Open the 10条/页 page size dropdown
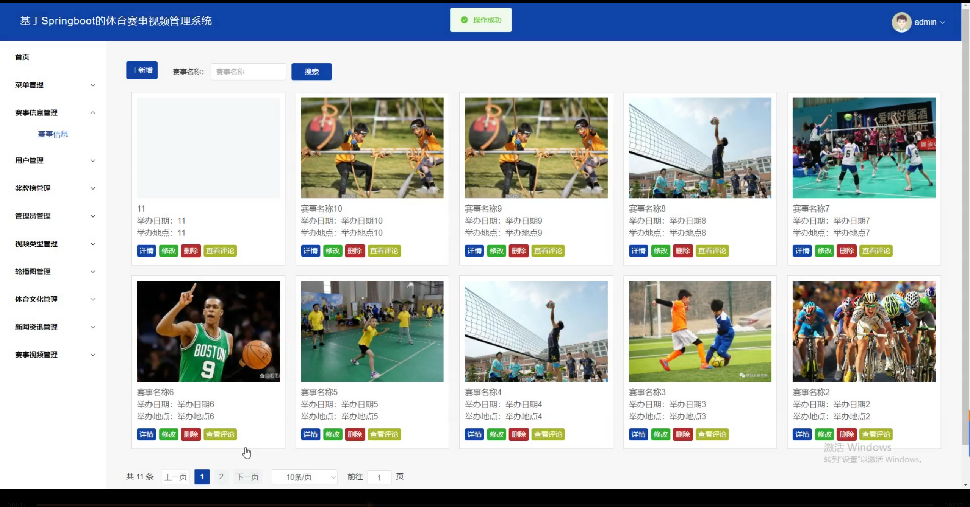 [305, 477]
